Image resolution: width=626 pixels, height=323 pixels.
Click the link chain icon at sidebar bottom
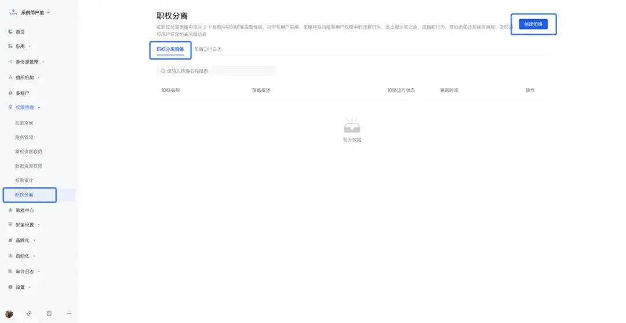coord(29,314)
